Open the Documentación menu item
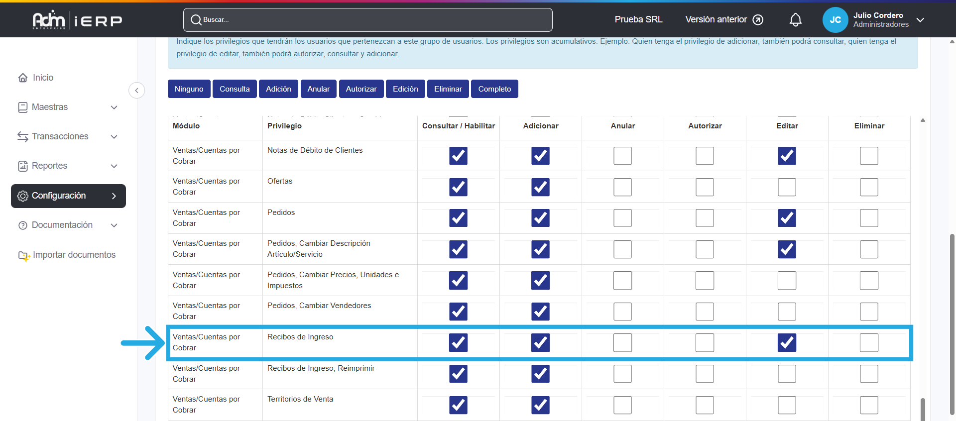Screen dimensions: 956x421 tap(62, 225)
